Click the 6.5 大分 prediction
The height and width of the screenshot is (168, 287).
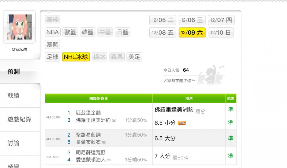tap(165, 138)
